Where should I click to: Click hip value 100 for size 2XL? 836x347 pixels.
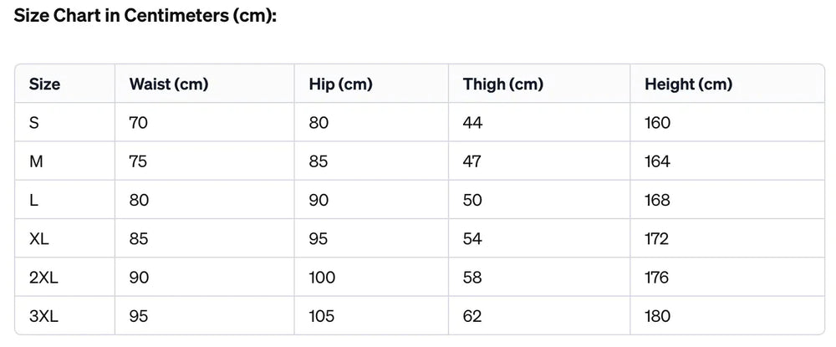(x=322, y=278)
